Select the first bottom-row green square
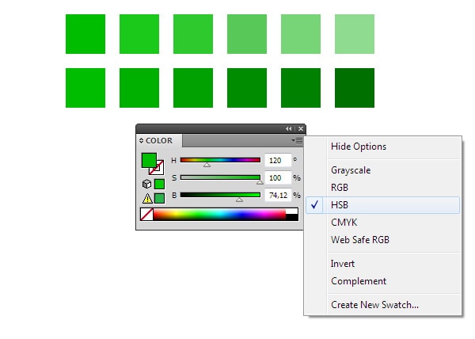This screenshot has width=475, height=339. pos(85,88)
